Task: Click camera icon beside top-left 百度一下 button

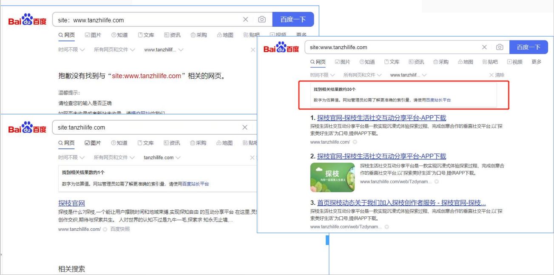Action: 262,20
